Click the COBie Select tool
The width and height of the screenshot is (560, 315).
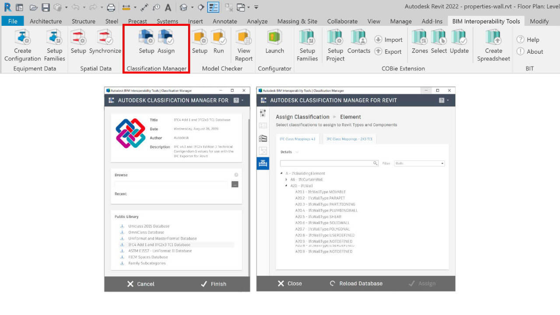(439, 42)
